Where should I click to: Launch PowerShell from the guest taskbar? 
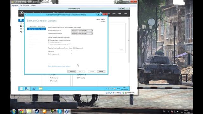click(34, 89)
